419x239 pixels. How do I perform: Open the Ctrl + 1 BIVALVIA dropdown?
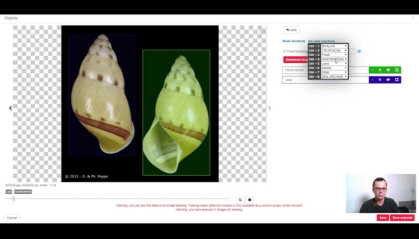[x=334, y=46]
